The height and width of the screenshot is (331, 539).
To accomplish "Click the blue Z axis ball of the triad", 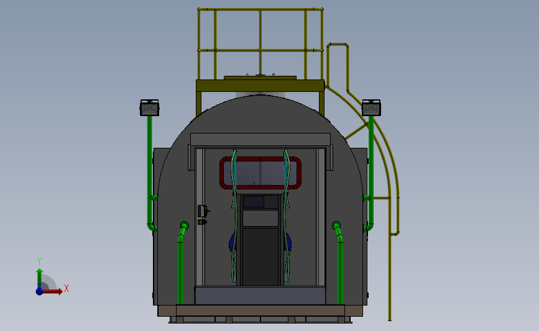I will (x=40, y=291).
